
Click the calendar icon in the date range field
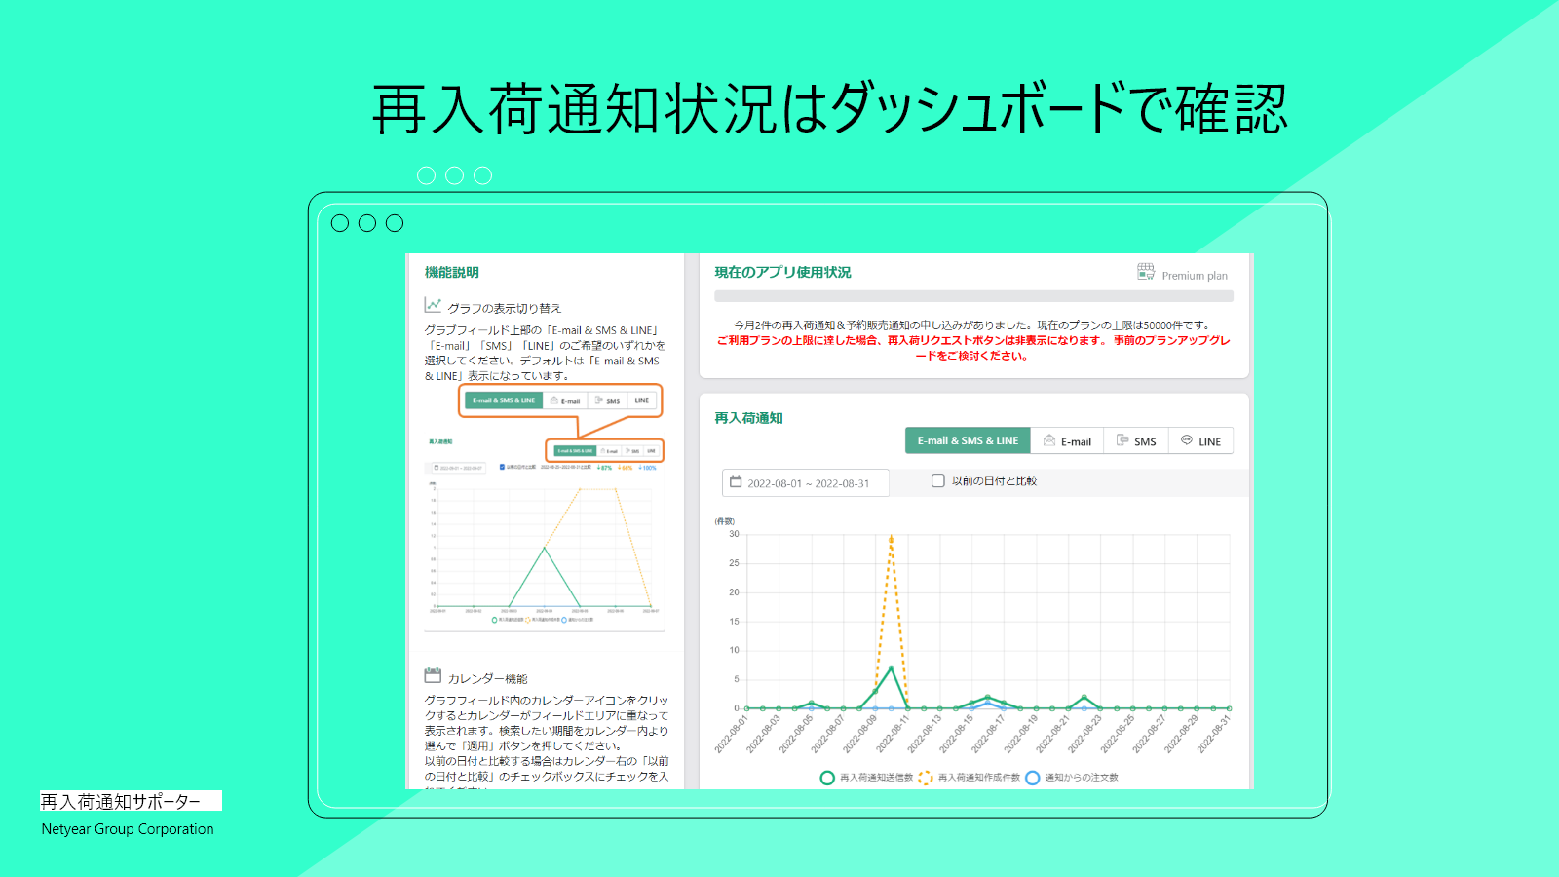point(737,480)
